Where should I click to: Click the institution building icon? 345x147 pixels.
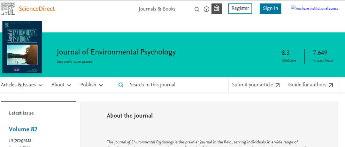coord(217,9)
